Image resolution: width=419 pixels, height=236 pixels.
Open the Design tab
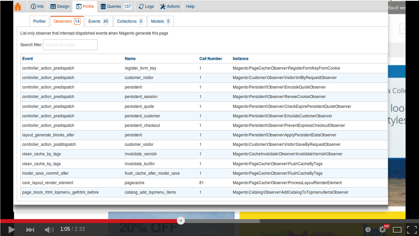[60, 7]
